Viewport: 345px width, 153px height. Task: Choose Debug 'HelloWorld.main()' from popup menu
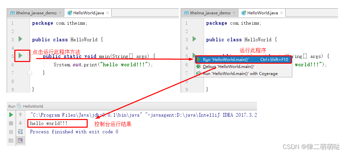coord(244,66)
